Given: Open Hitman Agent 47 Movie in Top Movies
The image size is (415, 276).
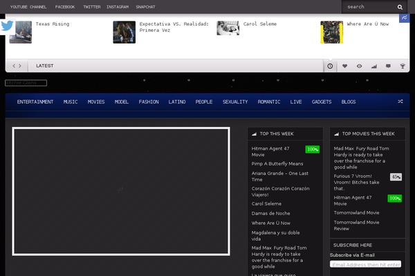Looking at the screenshot, I should [x=353, y=201].
